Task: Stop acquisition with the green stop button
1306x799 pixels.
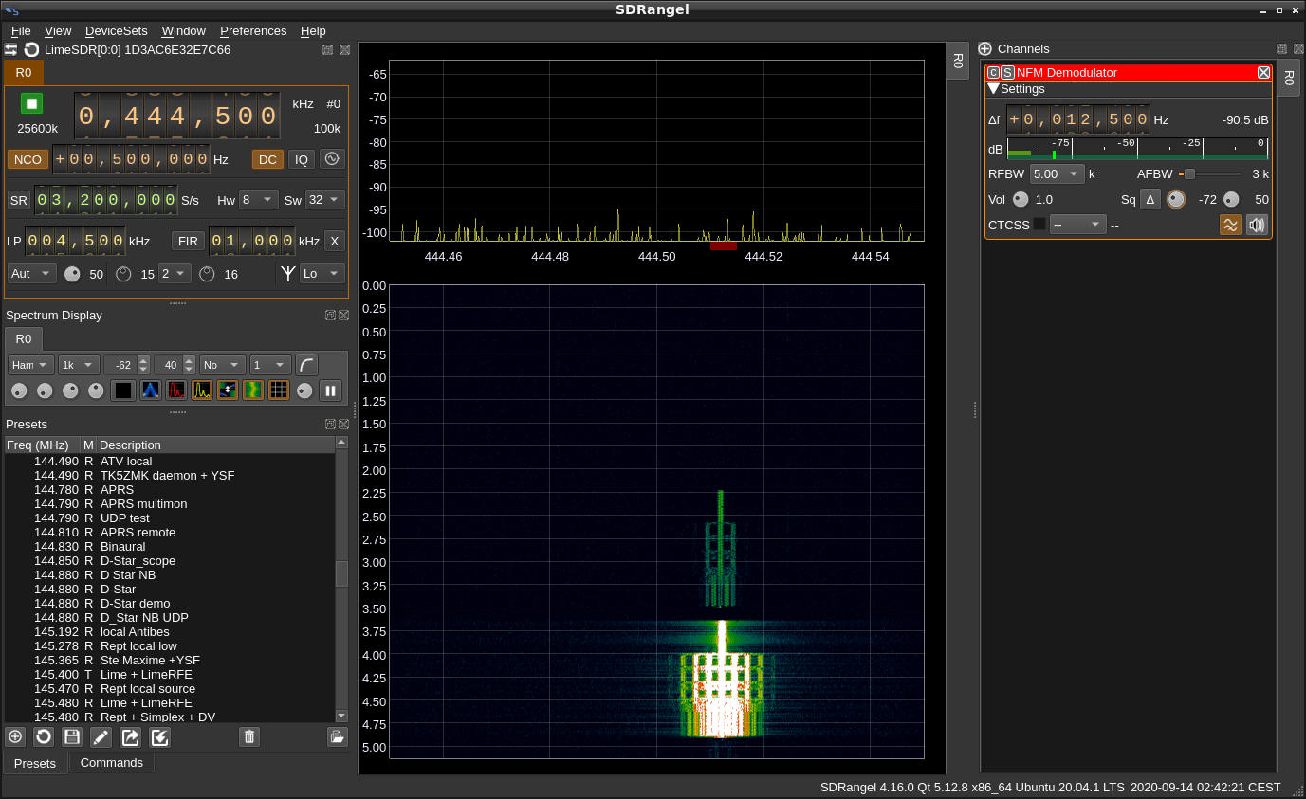Action: (32, 103)
